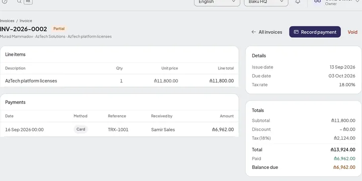
Task: Select the AzTech platform licenses line item
Action: pyautogui.click(x=31, y=81)
